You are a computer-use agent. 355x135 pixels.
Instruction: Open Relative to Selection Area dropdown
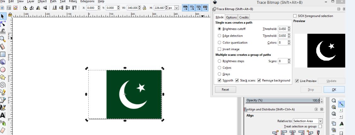(308, 121)
